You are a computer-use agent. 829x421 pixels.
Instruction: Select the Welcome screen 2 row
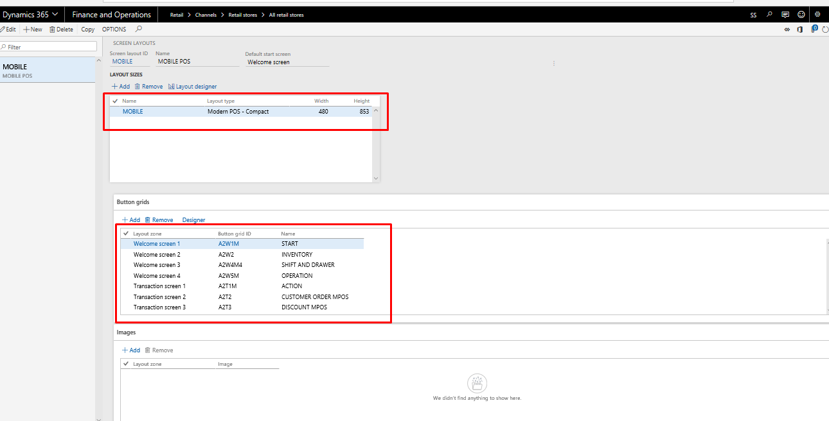click(242, 255)
